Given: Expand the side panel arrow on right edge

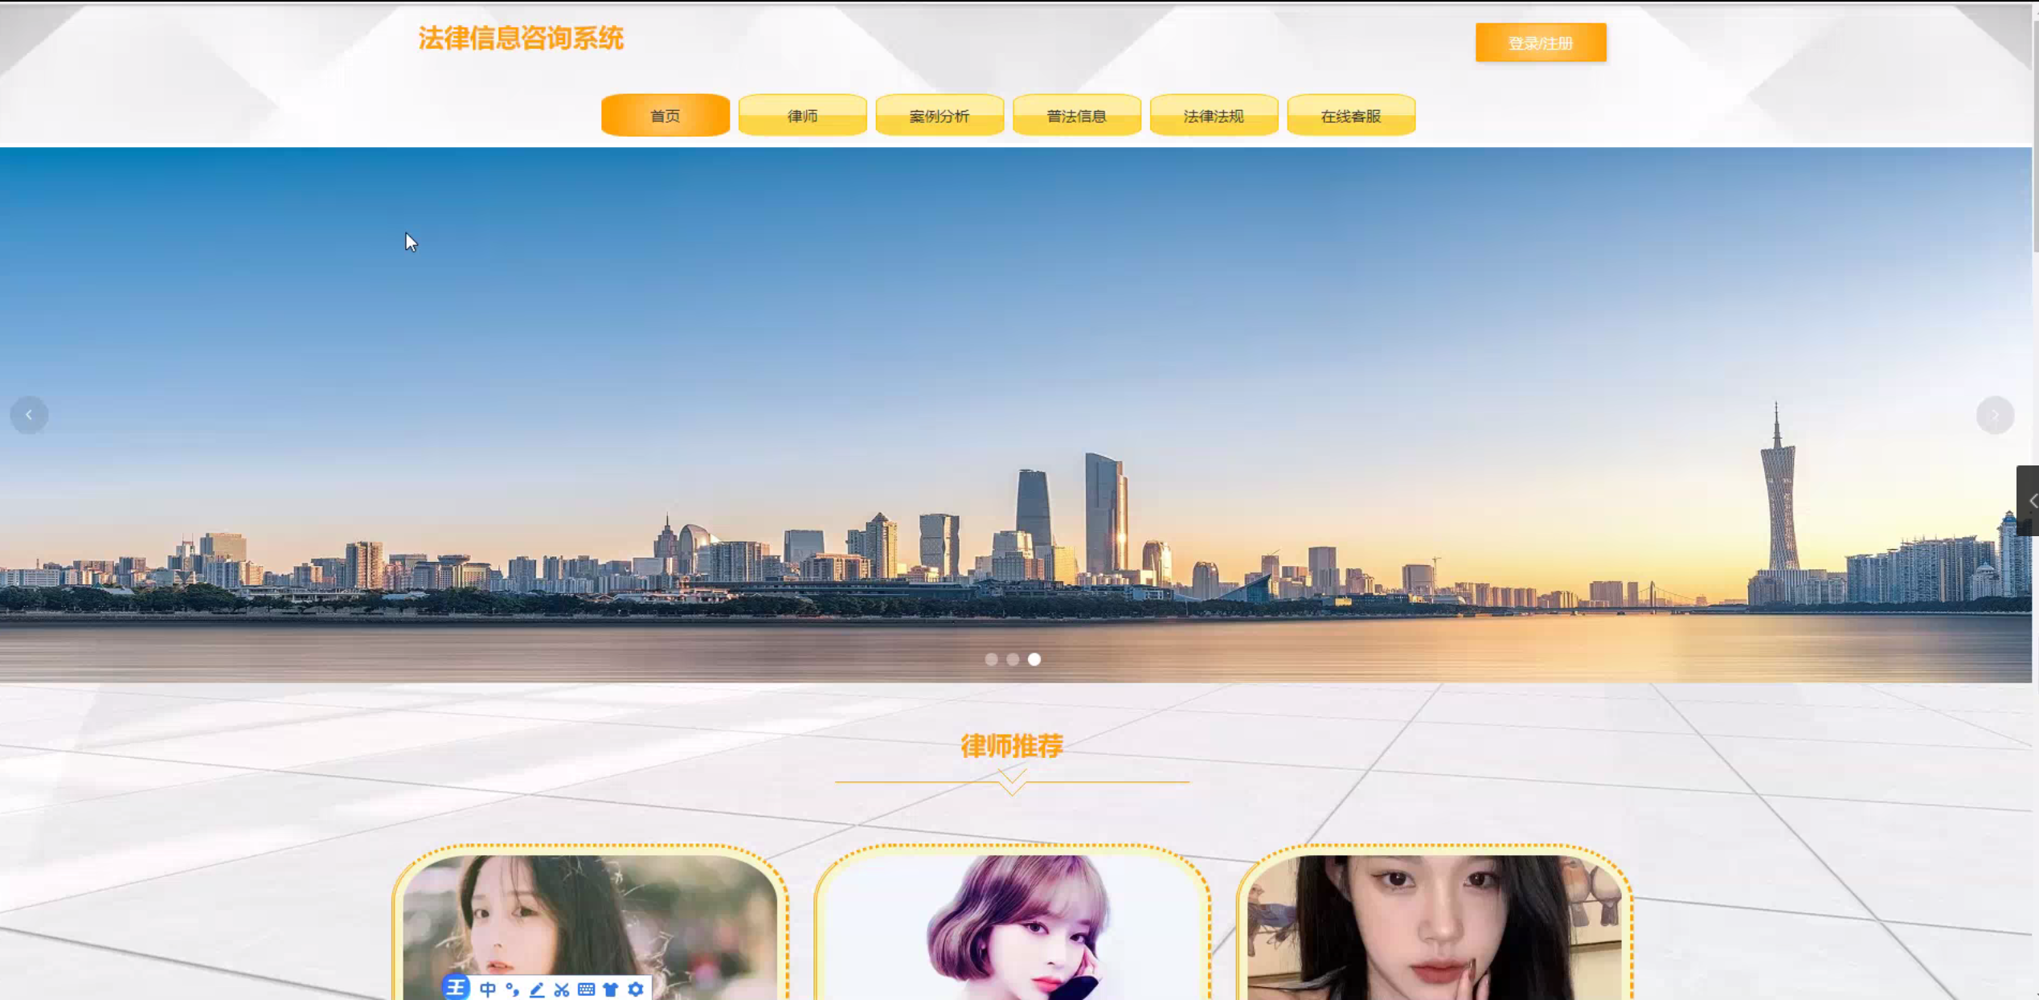Looking at the screenshot, I should [2029, 500].
